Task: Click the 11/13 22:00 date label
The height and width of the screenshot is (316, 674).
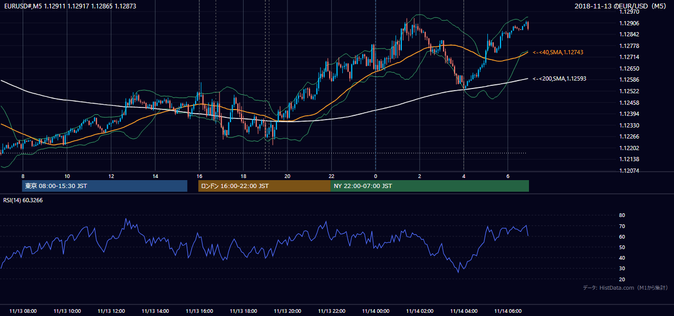Action: (x=332, y=311)
